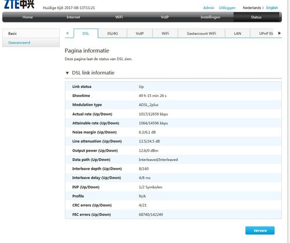This screenshot has width=290, height=243.
Task: Collapse the DSL link informatie section
Action: click(x=67, y=73)
